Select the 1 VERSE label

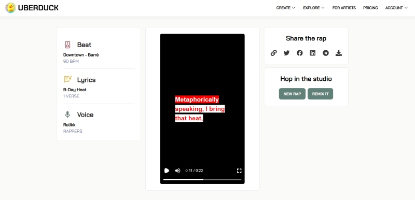[x=71, y=96]
